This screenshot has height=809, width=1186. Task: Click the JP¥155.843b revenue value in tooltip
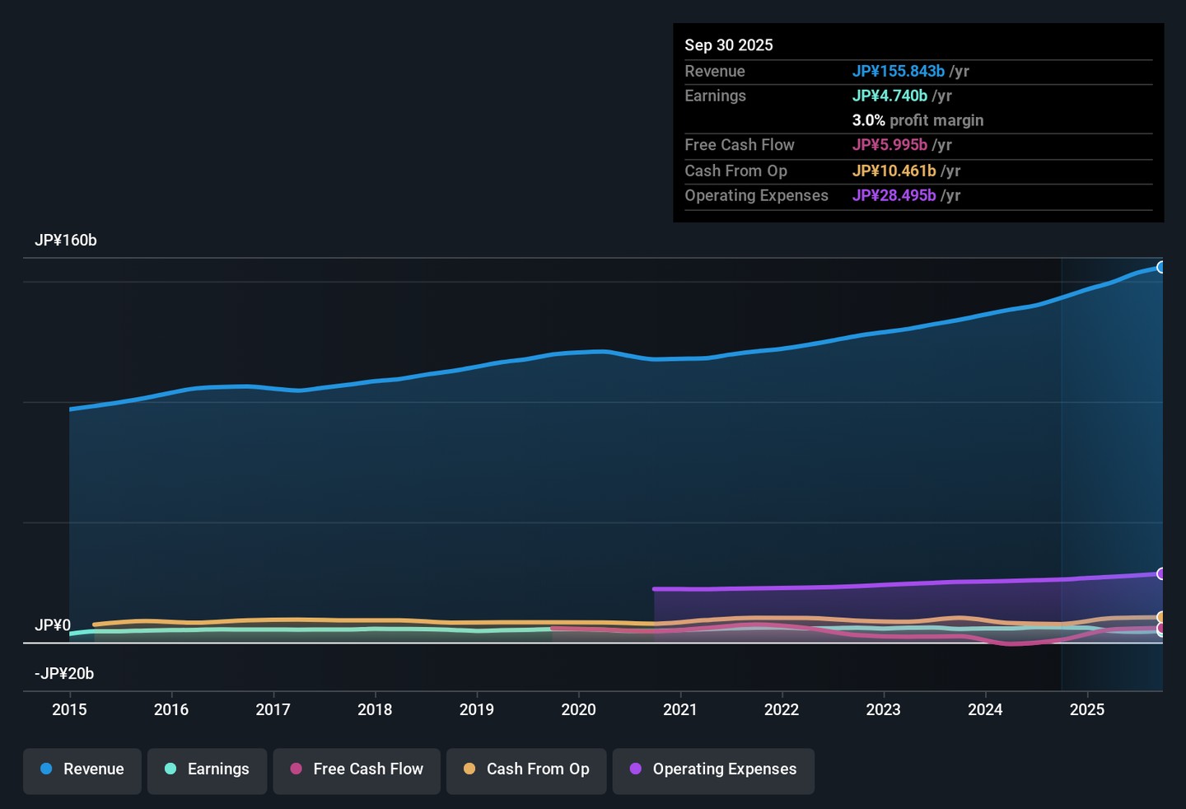click(899, 72)
